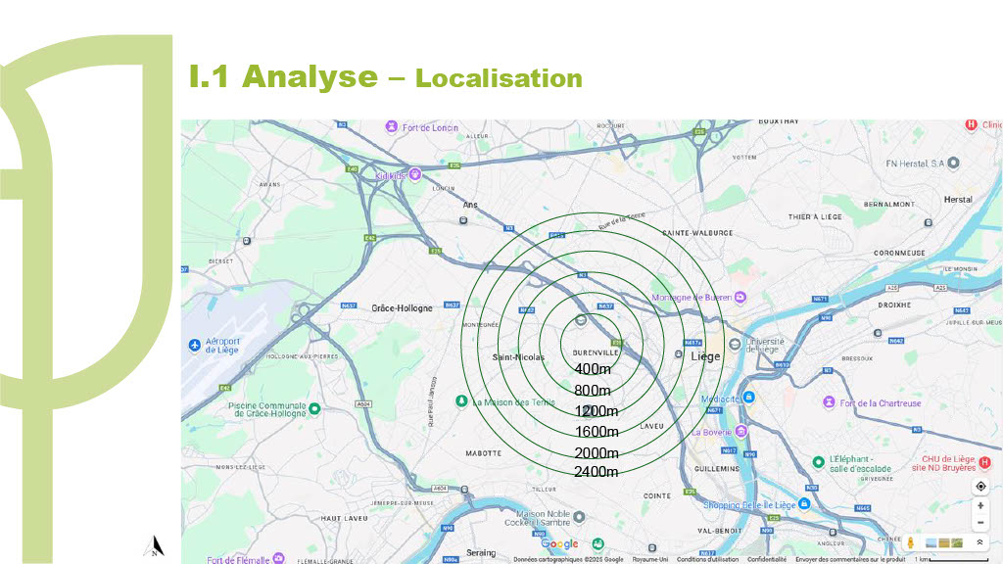Click Données cartographiques ©2025 Google text

point(568,559)
